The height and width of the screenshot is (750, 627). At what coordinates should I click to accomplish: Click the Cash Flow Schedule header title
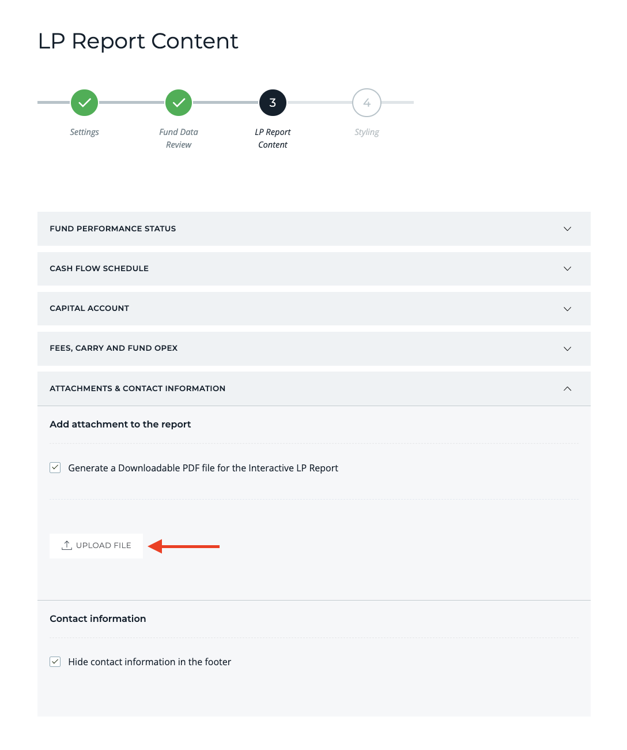point(99,269)
